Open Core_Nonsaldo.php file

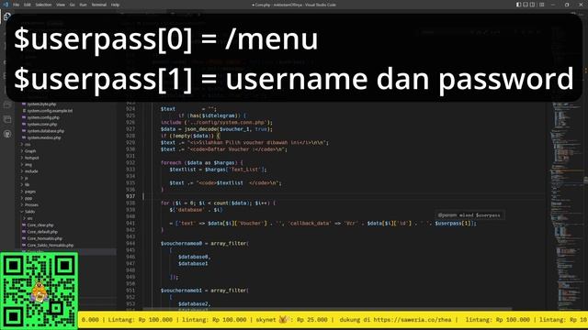pos(45,238)
